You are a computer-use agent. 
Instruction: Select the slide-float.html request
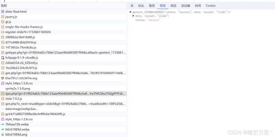click(64, 12)
